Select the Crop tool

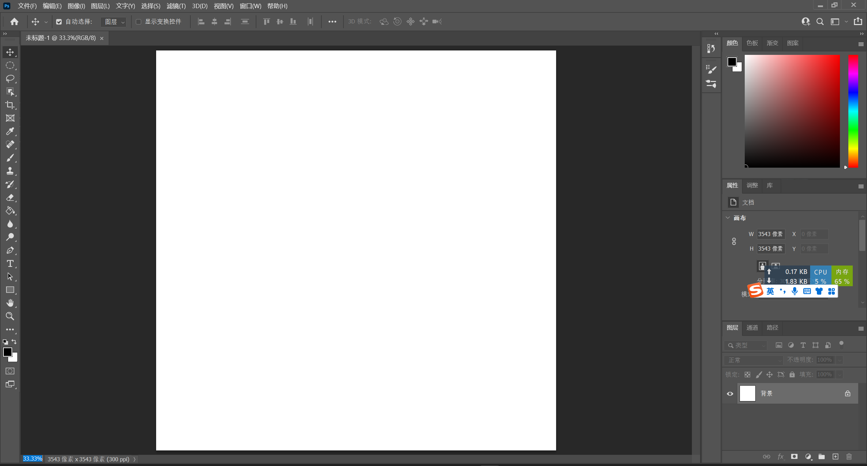10,105
